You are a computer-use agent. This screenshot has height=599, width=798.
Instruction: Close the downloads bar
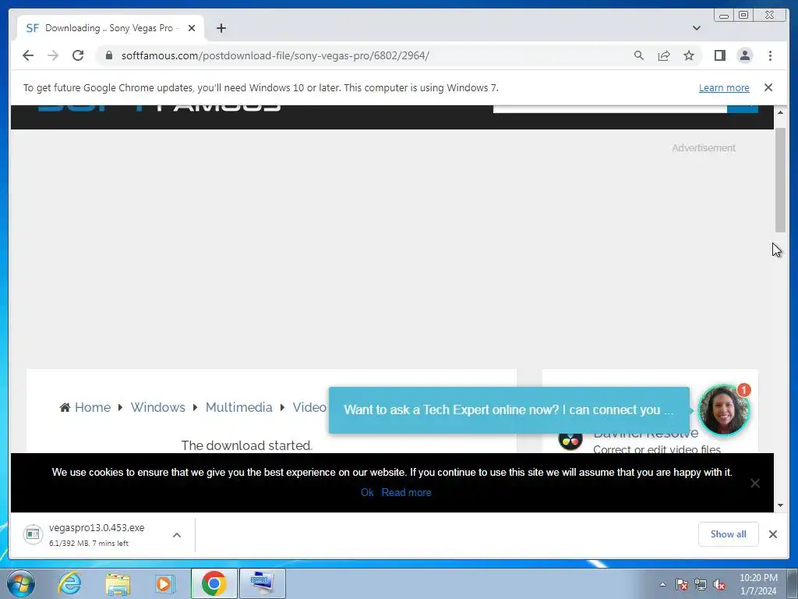(x=772, y=534)
